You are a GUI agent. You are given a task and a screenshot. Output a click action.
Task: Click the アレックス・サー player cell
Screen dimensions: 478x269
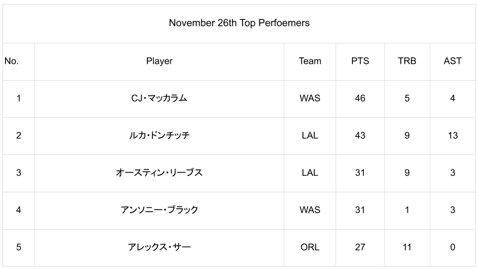point(159,247)
